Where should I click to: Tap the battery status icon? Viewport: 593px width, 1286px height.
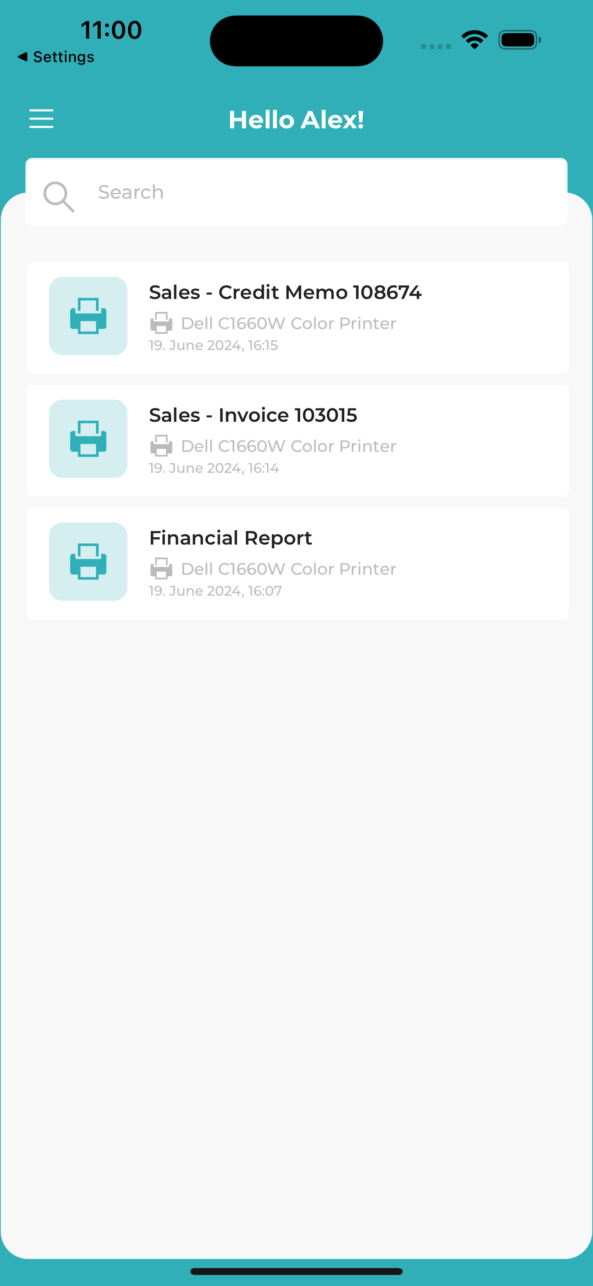519,40
